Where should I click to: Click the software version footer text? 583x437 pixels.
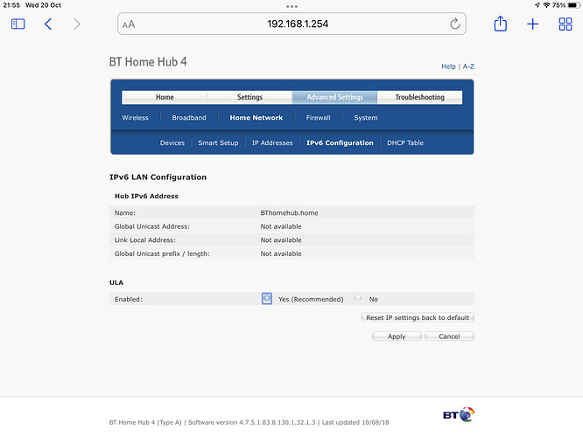252,422
